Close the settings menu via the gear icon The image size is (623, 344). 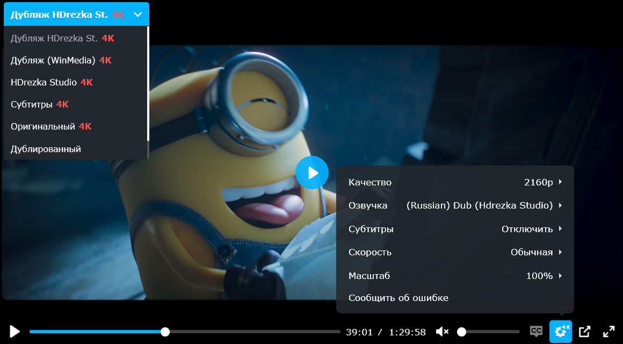click(x=561, y=332)
